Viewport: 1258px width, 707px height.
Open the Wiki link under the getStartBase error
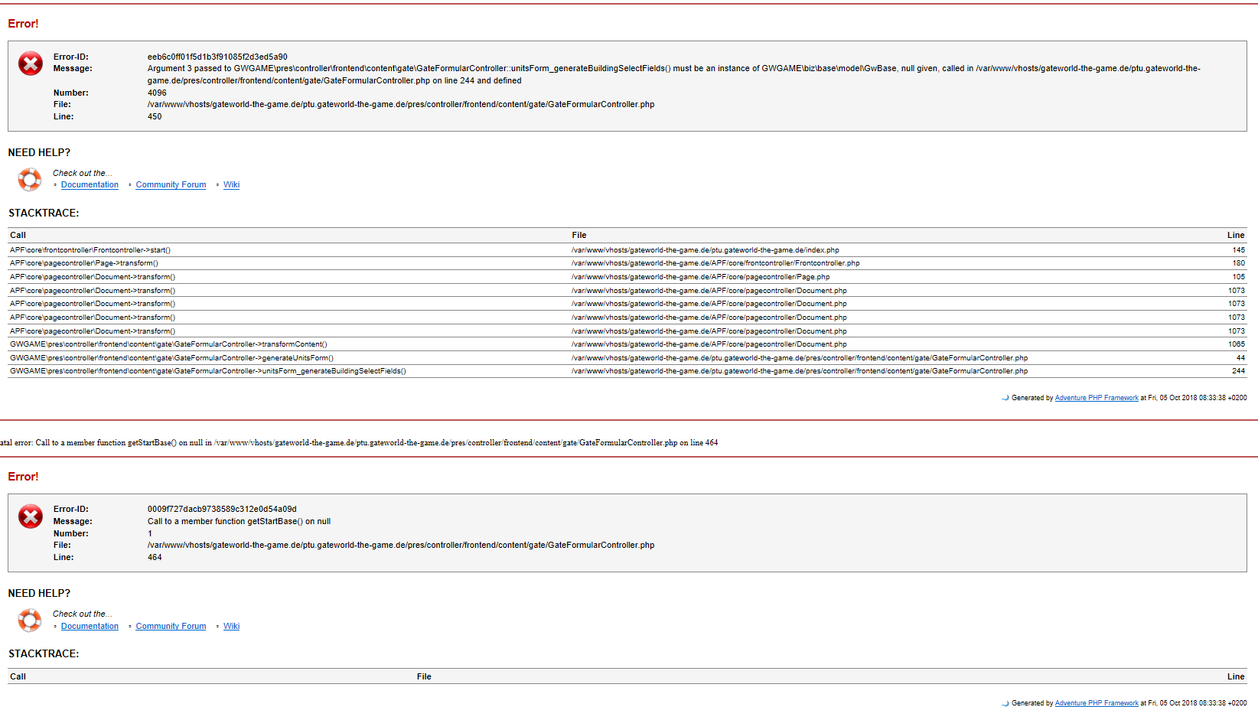pyautogui.click(x=231, y=627)
